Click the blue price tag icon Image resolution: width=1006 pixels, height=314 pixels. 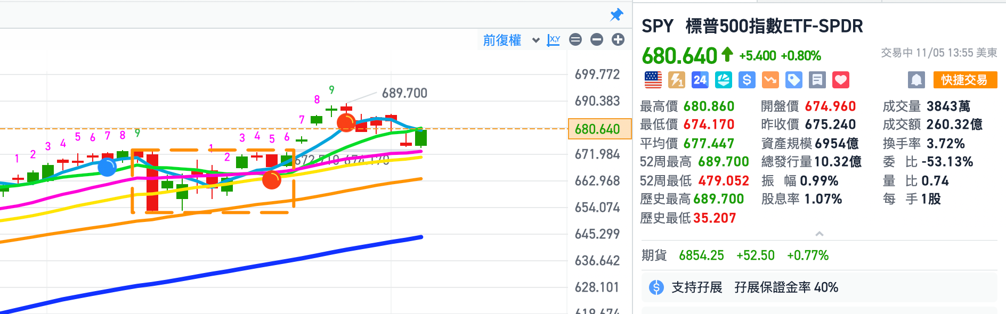[794, 80]
